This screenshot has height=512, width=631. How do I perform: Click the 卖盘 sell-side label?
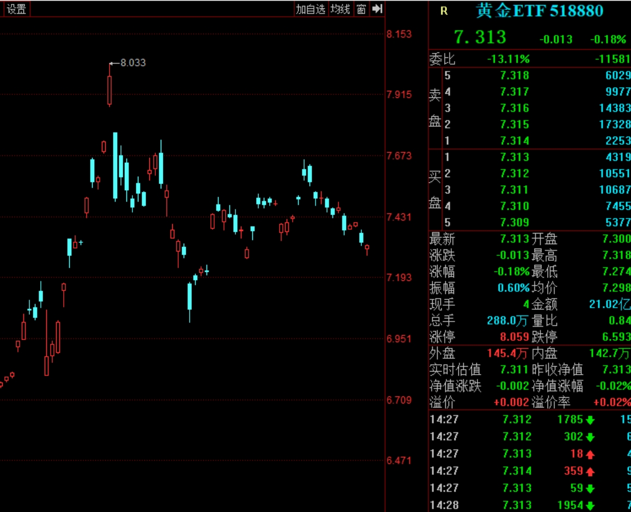[x=435, y=108]
